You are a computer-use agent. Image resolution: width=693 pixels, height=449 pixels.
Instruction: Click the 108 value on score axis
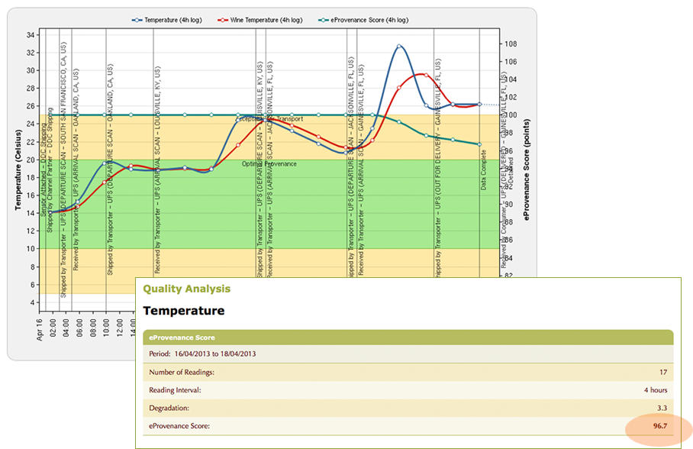point(511,44)
